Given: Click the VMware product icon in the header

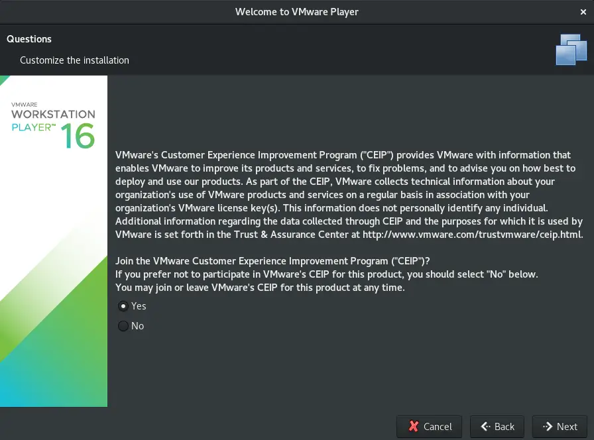Looking at the screenshot, I should coord(571,49).
